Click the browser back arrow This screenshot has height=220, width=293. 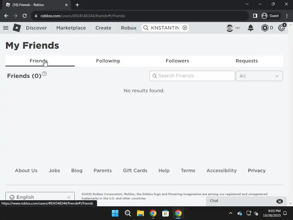pyautogui.click(x=6, y=16)
